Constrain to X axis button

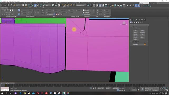[128, 6]
